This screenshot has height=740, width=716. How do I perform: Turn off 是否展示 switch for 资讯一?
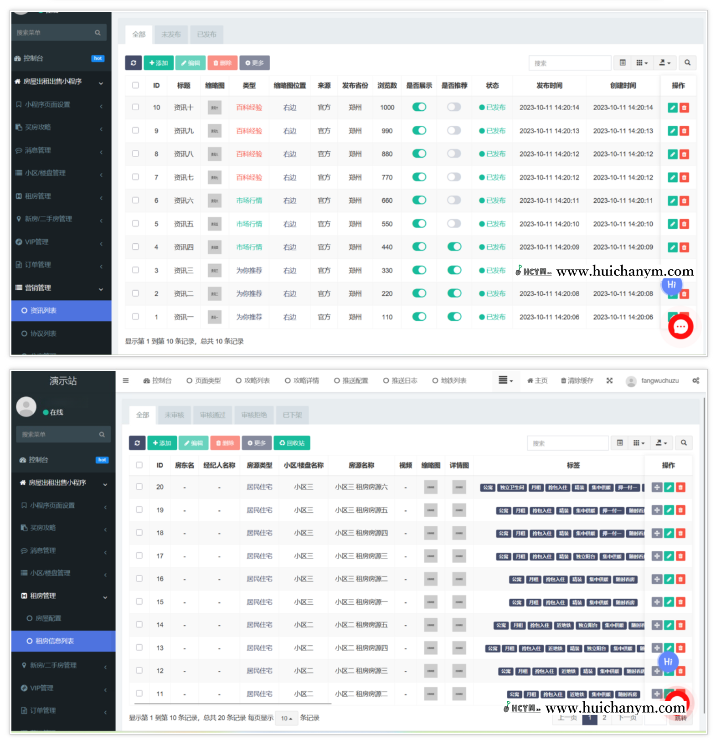tap(419, 317)
